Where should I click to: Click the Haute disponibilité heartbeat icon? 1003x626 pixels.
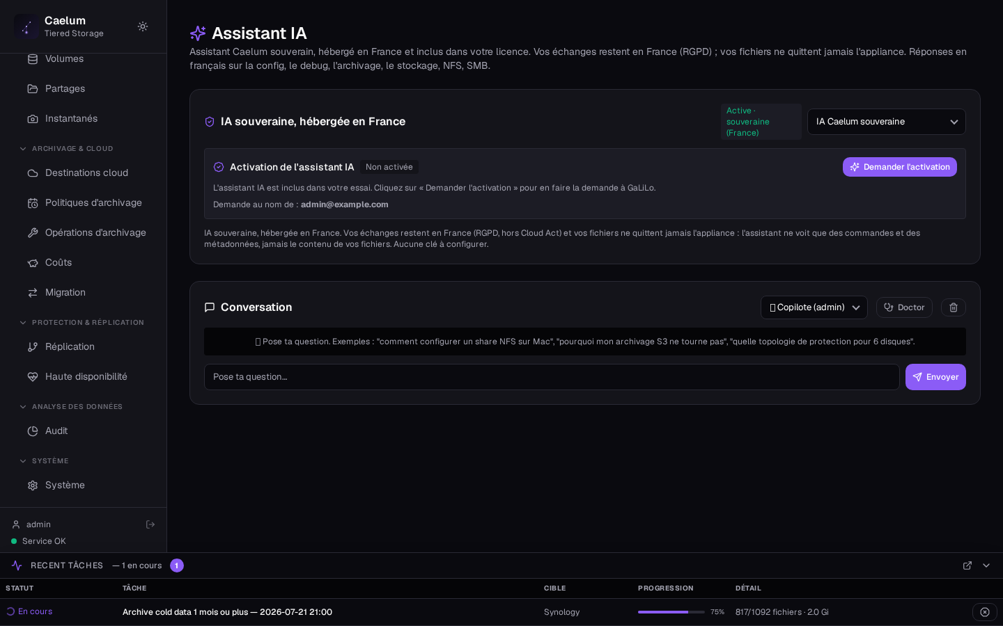coord(33,377)
